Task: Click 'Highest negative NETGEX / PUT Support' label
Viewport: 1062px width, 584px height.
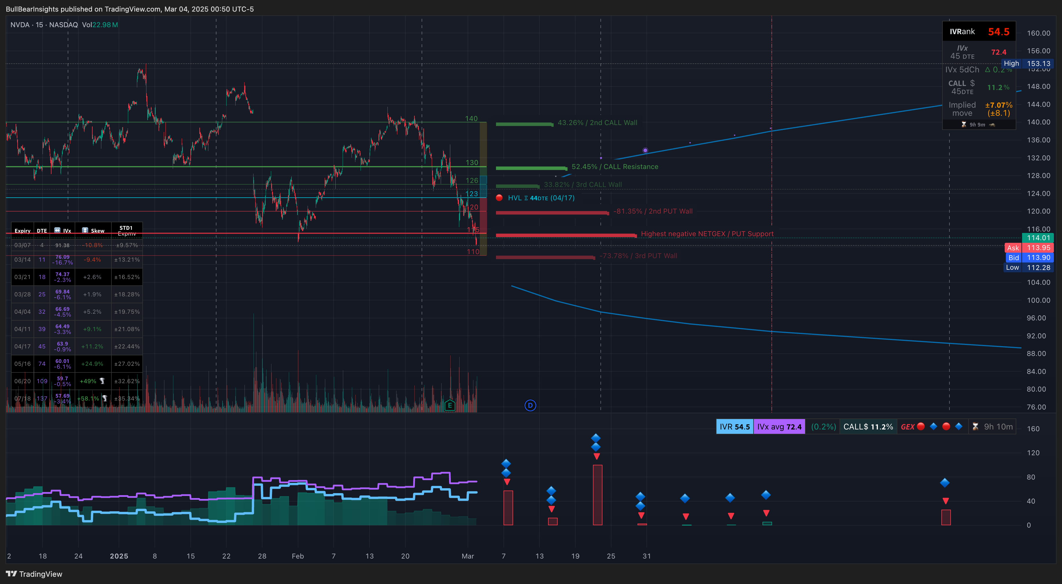Action: 707,234
